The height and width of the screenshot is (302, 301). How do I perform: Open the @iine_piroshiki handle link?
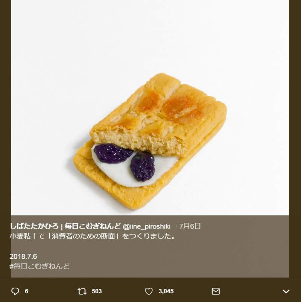(x=147, y=226)
